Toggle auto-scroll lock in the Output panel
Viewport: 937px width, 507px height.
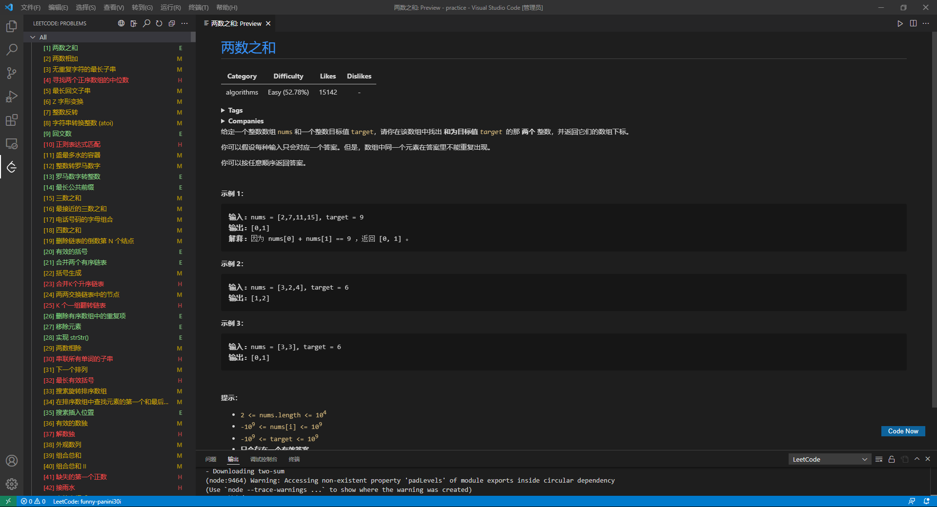click(x=891, y=459)
